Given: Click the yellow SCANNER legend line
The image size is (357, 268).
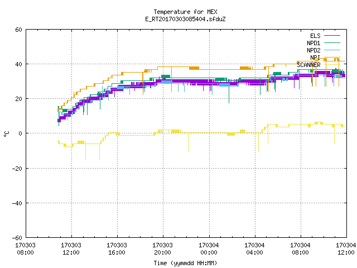Looking at the screenshot, I should pos(332,65).
